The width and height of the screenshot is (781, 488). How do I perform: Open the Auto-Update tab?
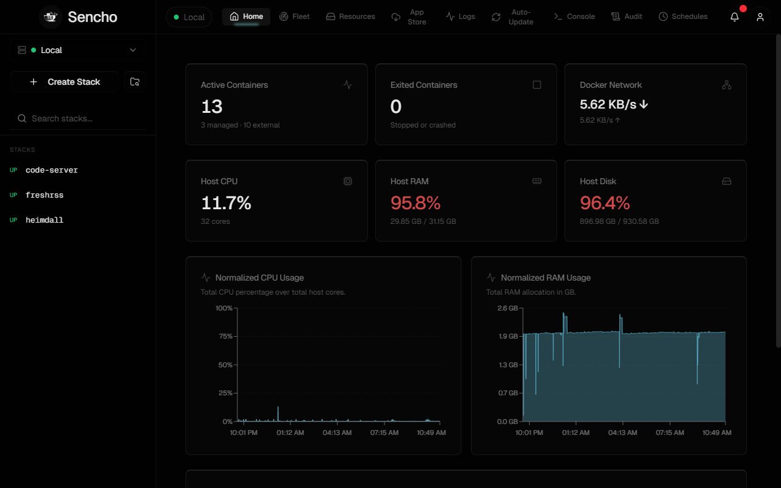click(x=513, y=17)
